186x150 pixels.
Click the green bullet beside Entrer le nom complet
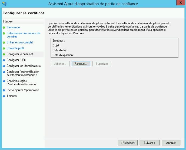tap(4, 43)
